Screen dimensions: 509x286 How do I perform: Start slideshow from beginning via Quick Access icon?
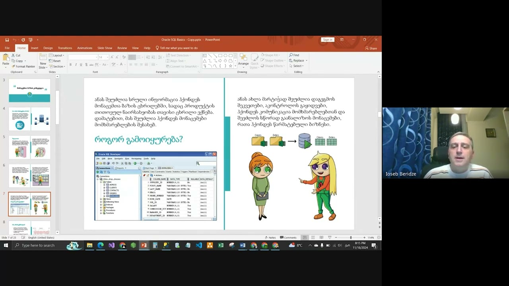[x=30, y=40]
